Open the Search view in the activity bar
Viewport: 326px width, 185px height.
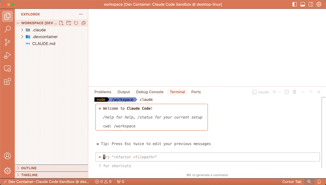[x=7, y=29]
